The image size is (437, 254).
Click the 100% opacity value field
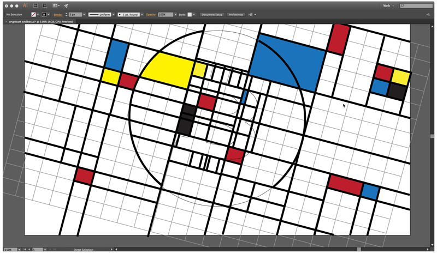tap(166, 15)
